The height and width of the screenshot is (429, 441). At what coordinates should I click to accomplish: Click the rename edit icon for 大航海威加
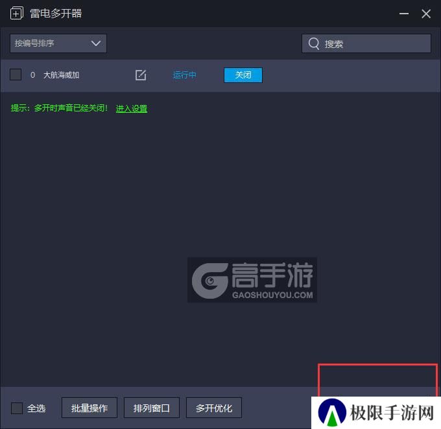pyautogui.click(x=141, y=75)
